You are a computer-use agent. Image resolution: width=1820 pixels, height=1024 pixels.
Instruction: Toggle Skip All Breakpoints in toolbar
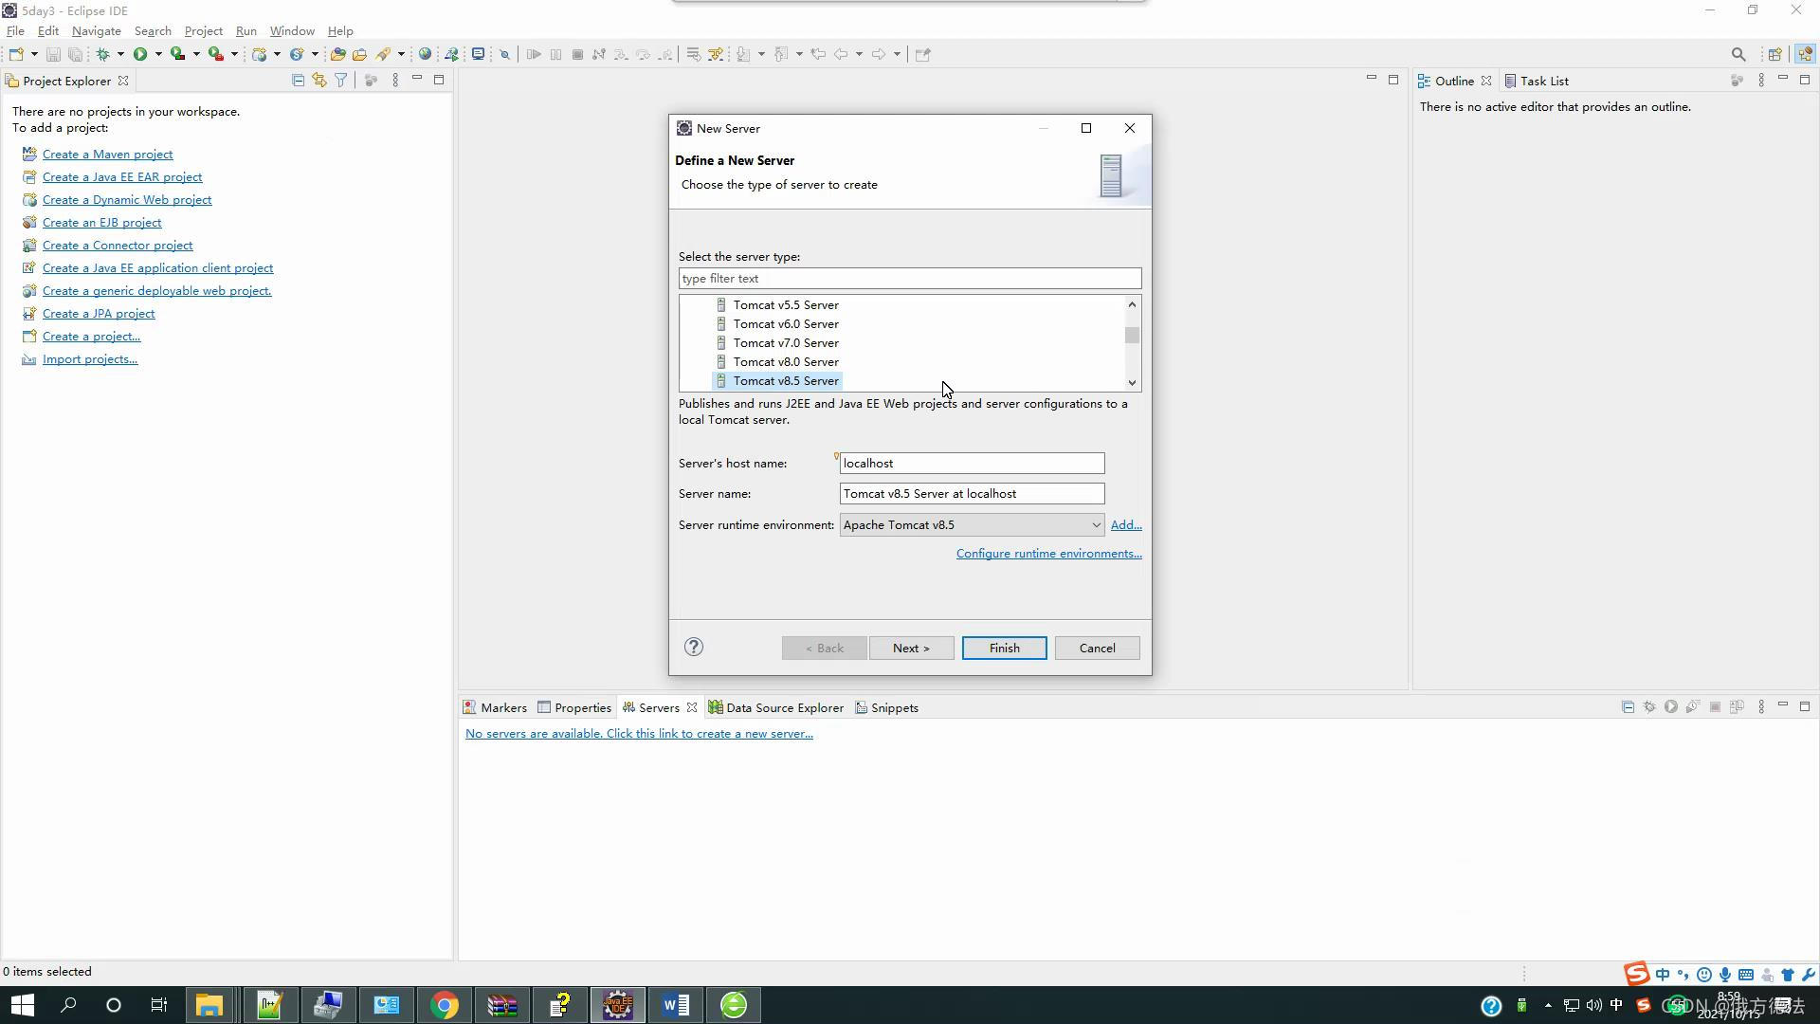pos(504,54)
